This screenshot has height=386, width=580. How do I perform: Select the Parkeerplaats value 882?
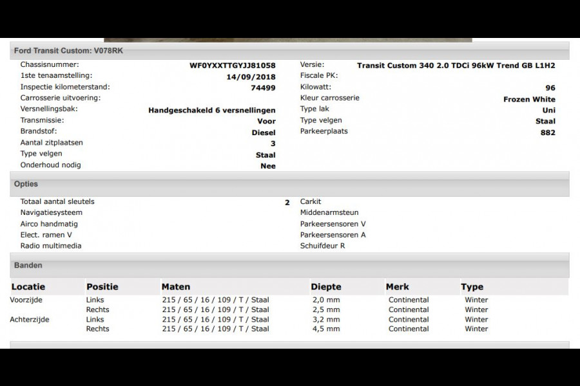(548, 133)
